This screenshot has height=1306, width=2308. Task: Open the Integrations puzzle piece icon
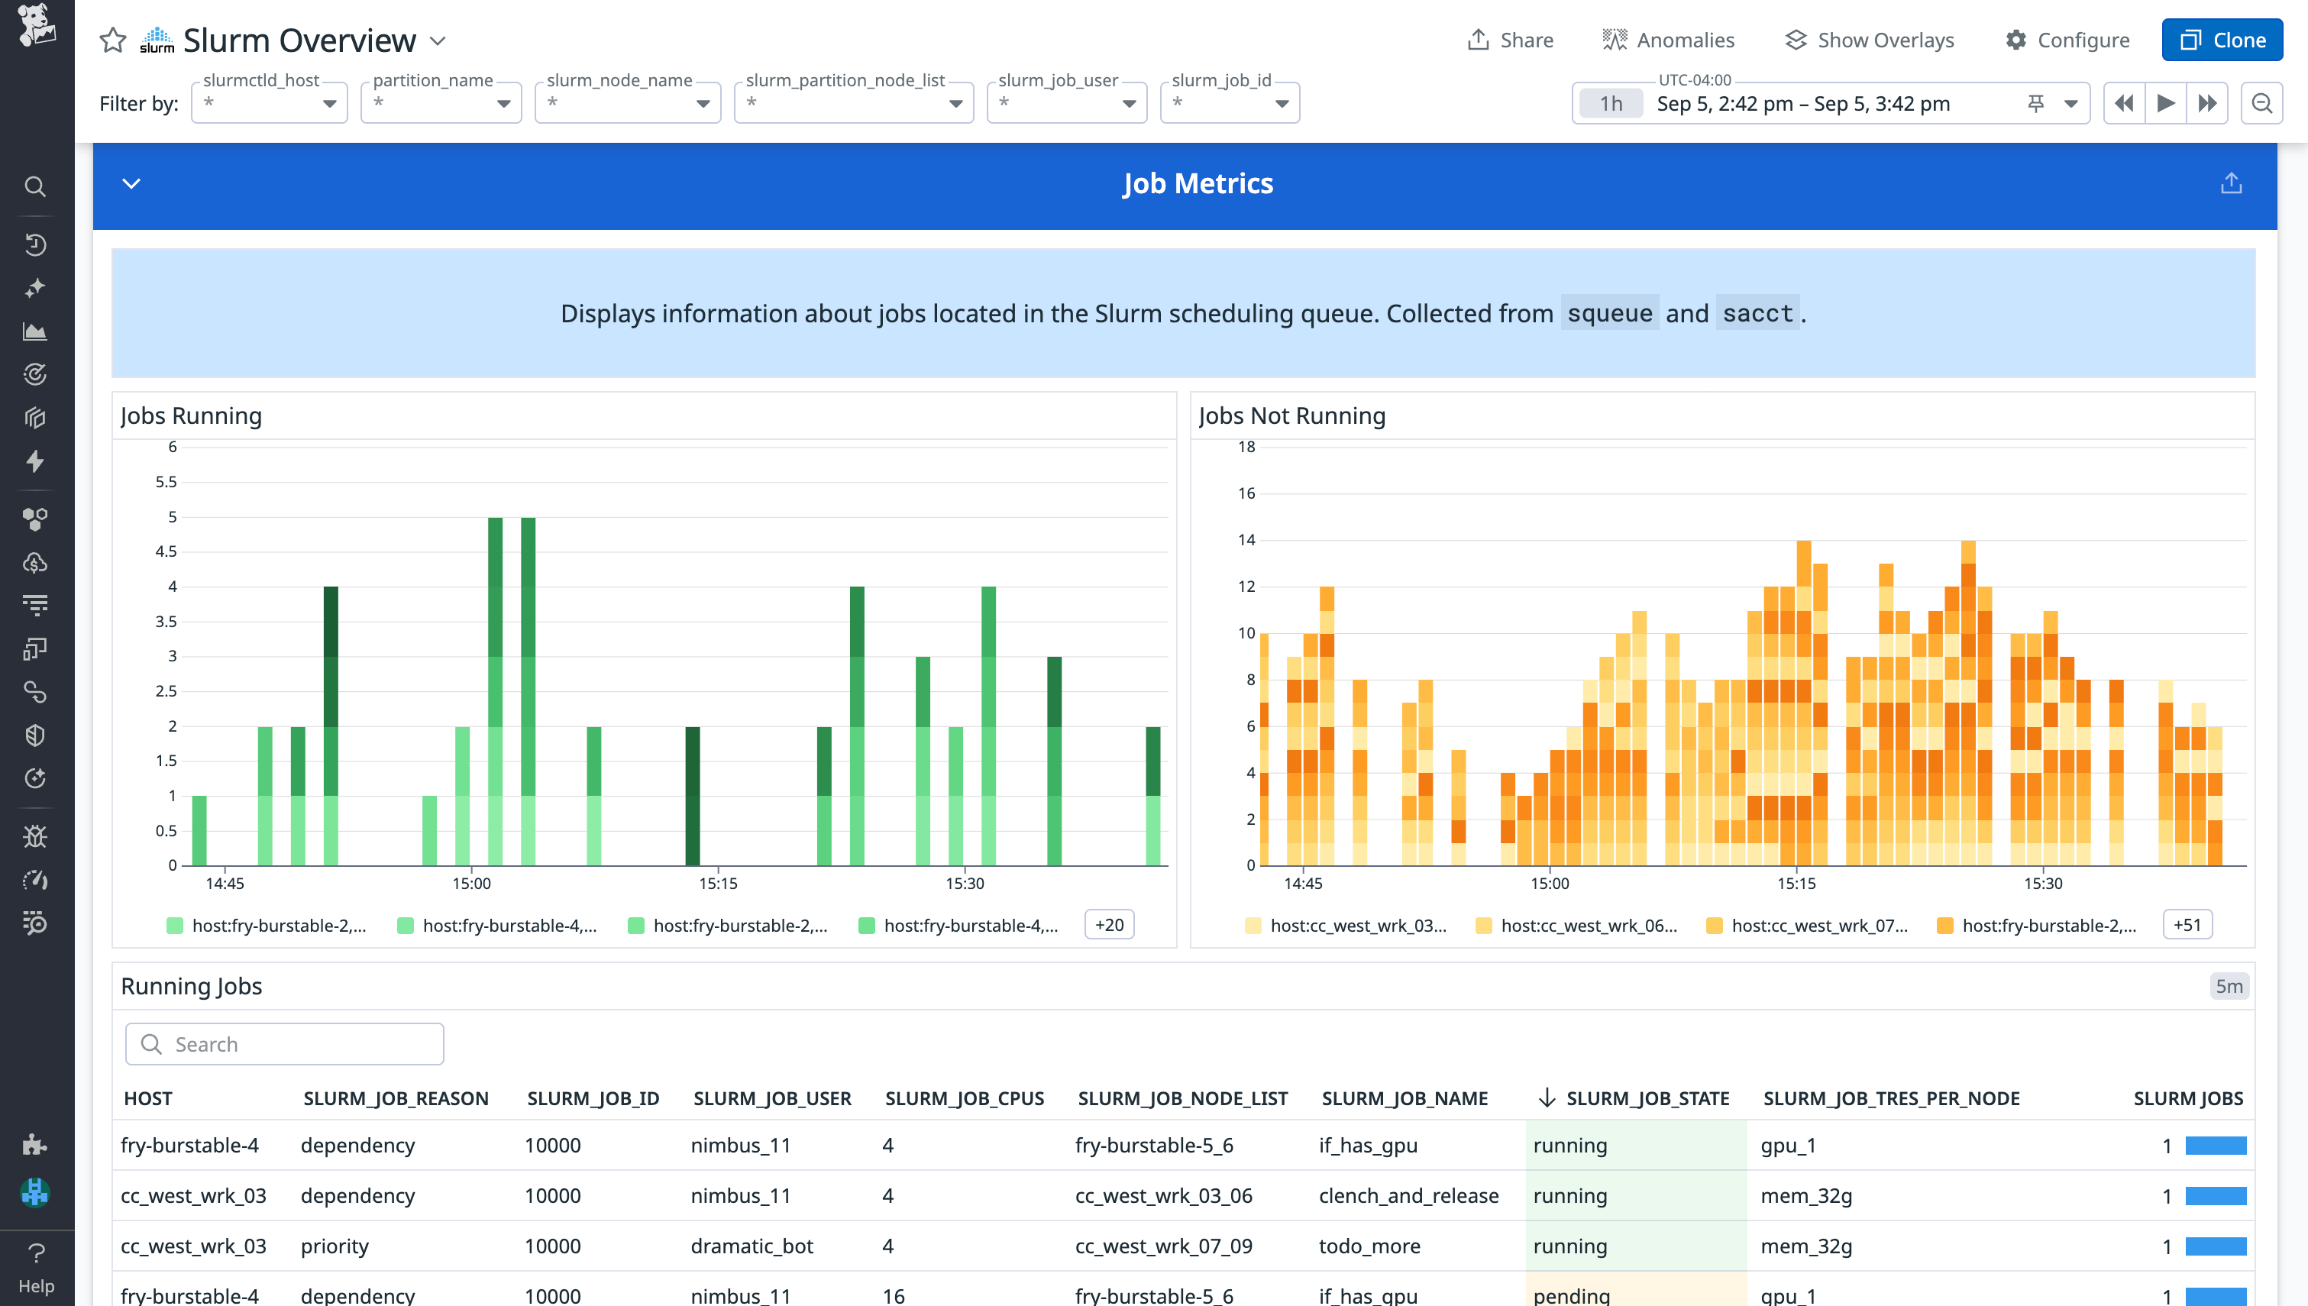click(x=35, y=1145)
